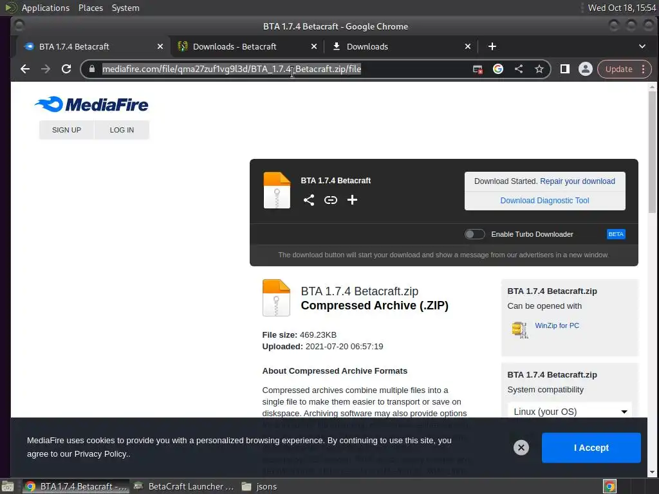Copy link using the chain icon

(331, 200)
